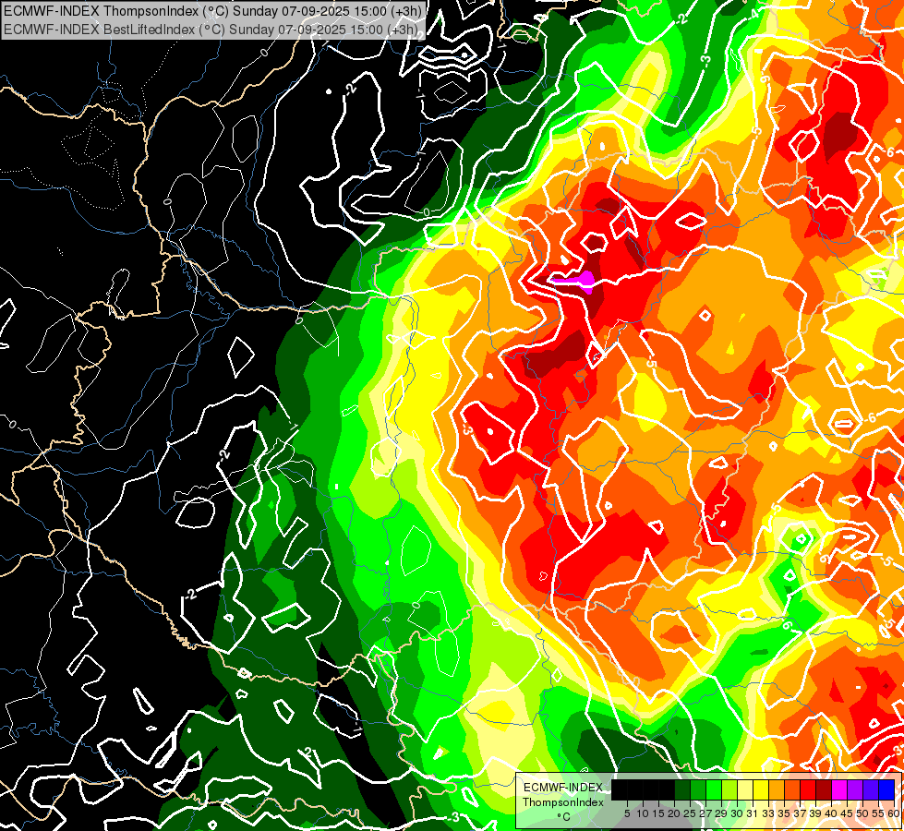Click the legend tick label 29
Image resolution: width=904 pixels, height=831 pixels.
tap(721, 813)
